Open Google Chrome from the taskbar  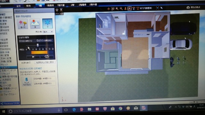pos(120,108)
